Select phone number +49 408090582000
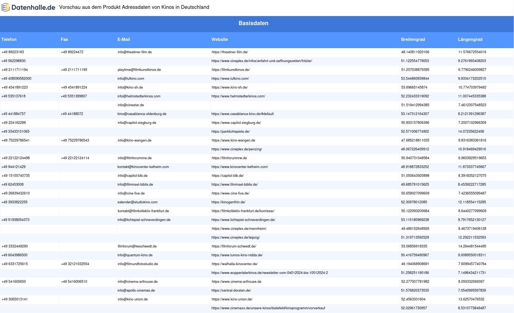 (x=16, y=79)
